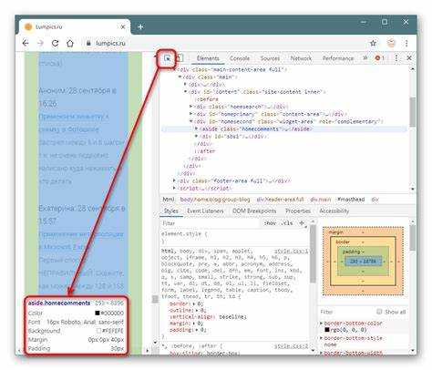Screen dimensions: 432x370
Task: Open the DevTools three-dot options menu
Action: (x=396, y=57)
